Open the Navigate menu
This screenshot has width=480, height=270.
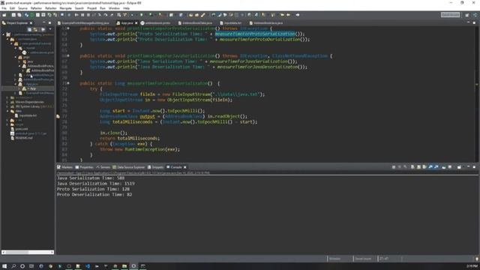[x=65, y=8]
